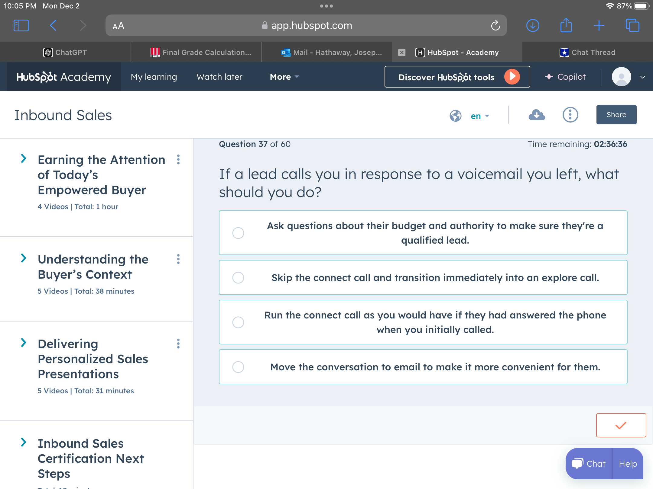Image resolution: width=653 pixels, height=489 pixels.
Task: Select 'Skip the connect call' answer
Action: [x=238, y=278]
